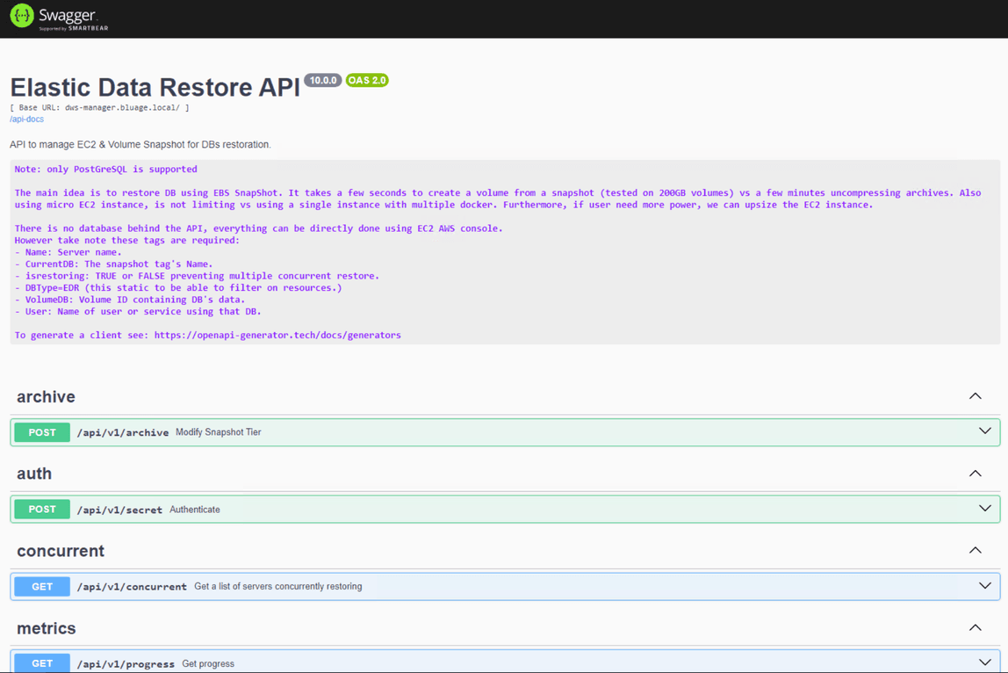
Task: Click the OAS 2.0 badge
Action: point(367,80)
